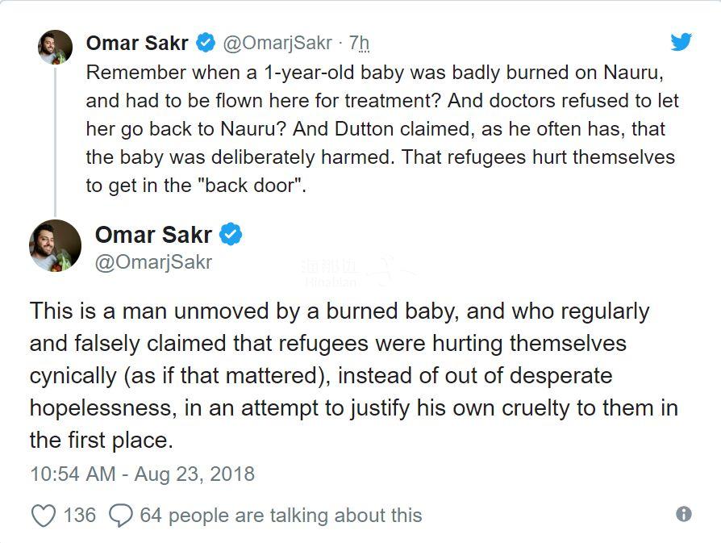
Task: Click the verified badge beside the large Omar Sakr name
Action: pyautogui.click(x=231, y=235)
